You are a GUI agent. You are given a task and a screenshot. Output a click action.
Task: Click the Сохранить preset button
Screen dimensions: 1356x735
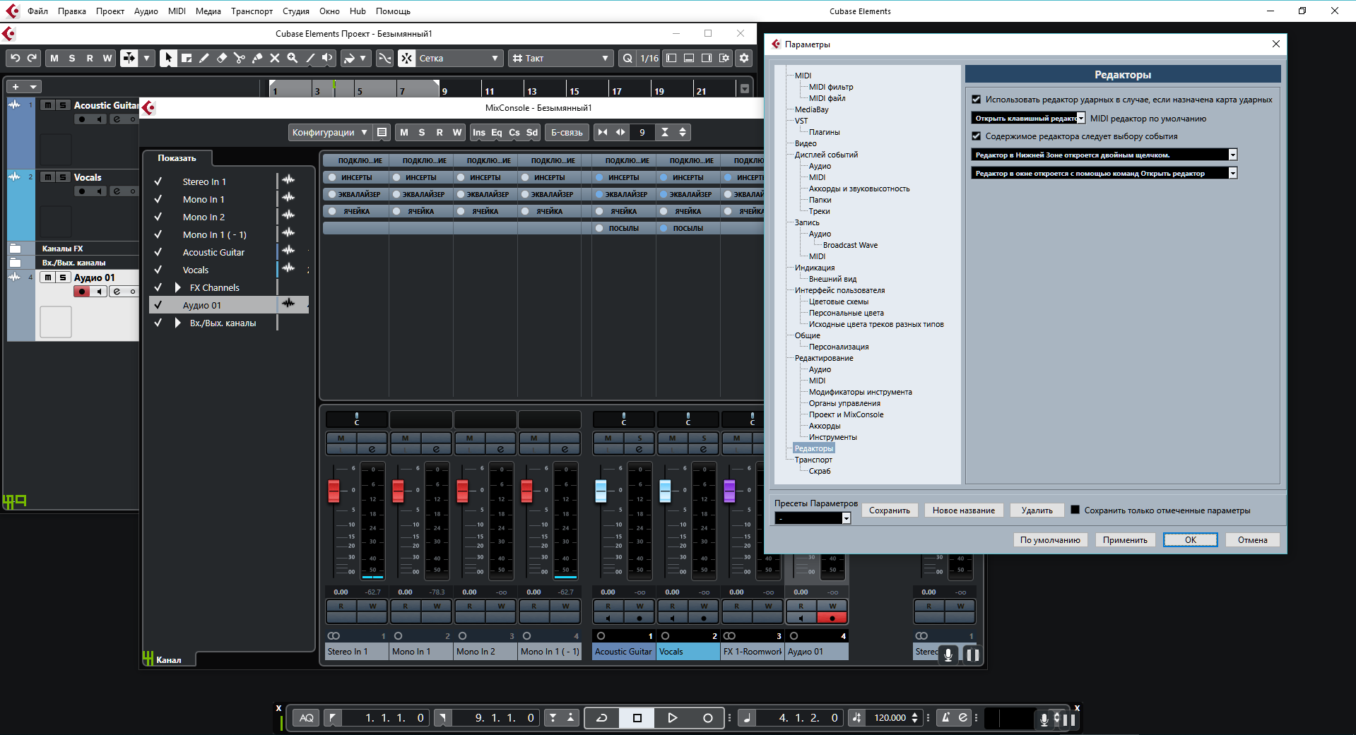890,510
